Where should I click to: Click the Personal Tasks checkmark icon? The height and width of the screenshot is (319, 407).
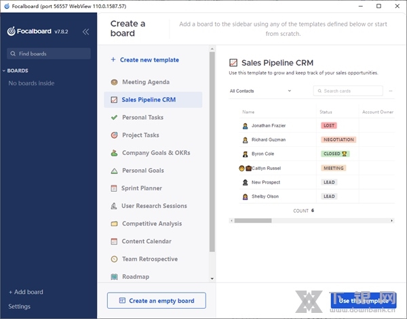pos(114,118)
